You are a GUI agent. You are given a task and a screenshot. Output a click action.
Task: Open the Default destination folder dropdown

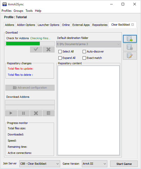(88, 44)
